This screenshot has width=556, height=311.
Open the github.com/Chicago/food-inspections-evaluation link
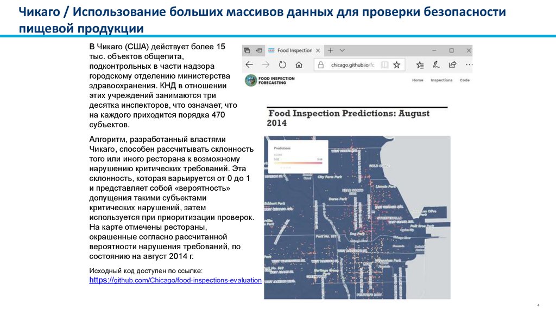click(x=175, y=280)
